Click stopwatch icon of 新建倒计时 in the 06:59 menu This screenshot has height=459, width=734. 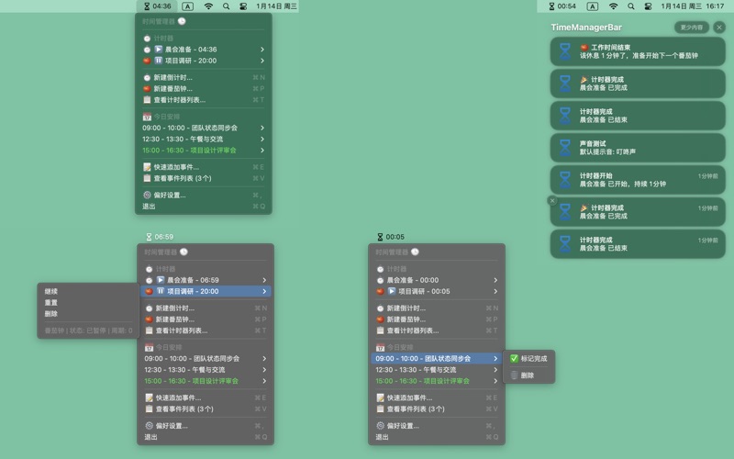point(149,308)
